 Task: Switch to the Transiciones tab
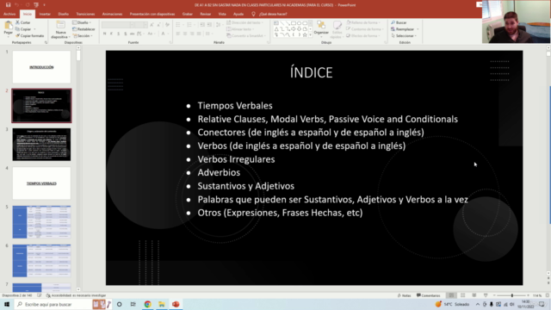85,14
